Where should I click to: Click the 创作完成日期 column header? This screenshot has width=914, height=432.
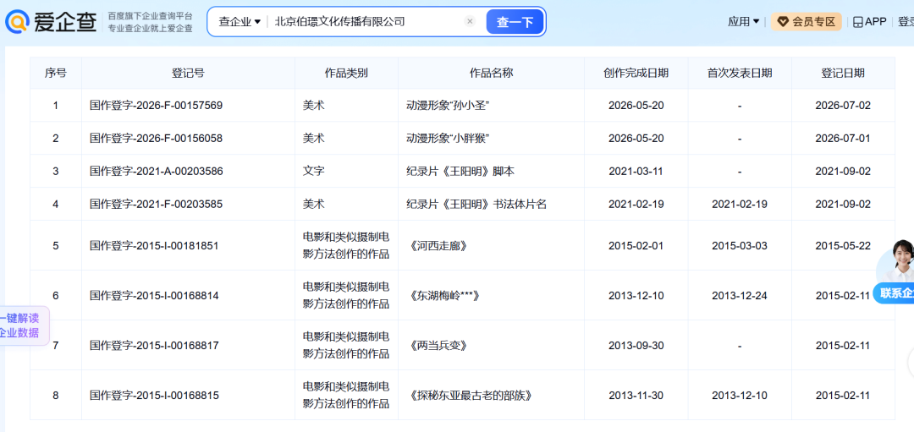point(636,73)
